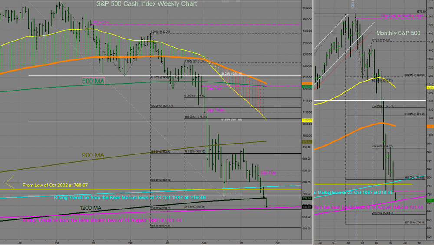Click the '161.80% (925.15)' Fibonacci label
Viewport: 434px width, 245px height.
(x=195, y=151)
